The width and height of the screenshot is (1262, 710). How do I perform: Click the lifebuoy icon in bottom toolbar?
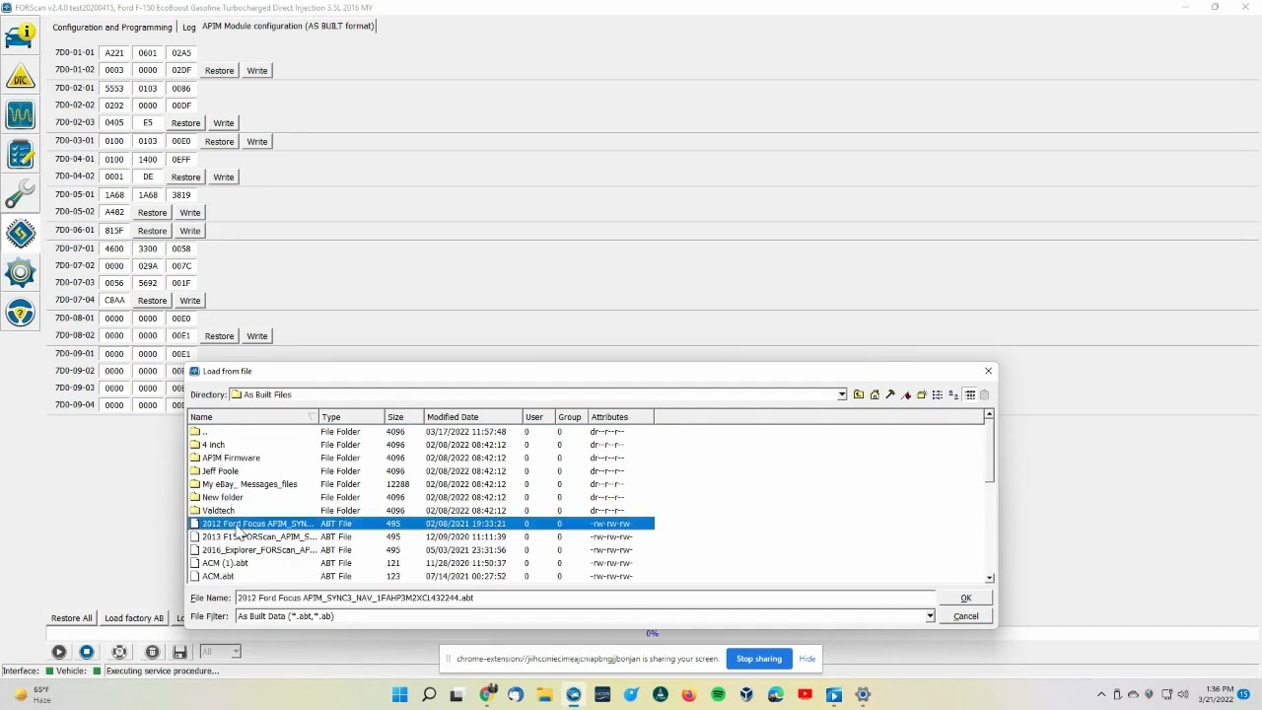point(119,652)
